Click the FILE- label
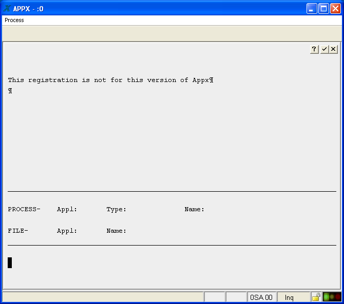The width and height of the screenshot is (344, 304). point(18,231)
